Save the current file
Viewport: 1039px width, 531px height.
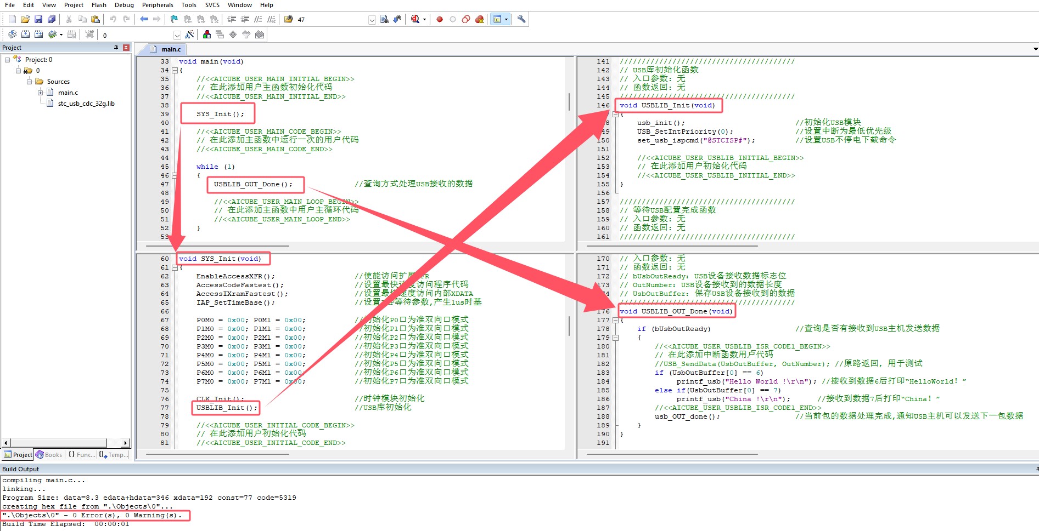tap(38, 19)
